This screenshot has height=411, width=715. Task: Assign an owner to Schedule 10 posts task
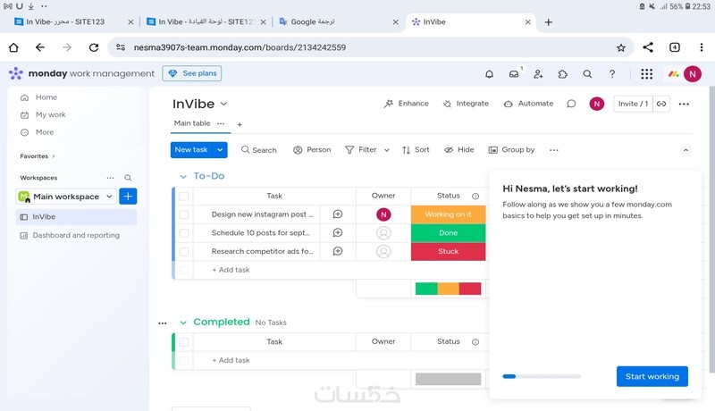[383, 233]
